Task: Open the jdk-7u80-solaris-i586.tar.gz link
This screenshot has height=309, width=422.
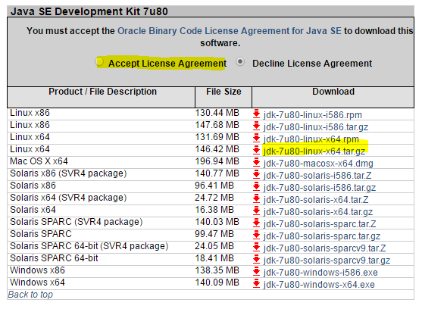Action: pos(320,187)
